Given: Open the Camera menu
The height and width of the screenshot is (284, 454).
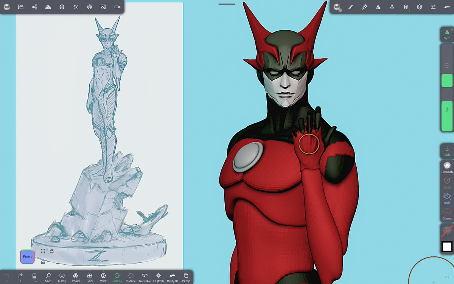Looking at the screenshot, I should click(x=117, y=7).
